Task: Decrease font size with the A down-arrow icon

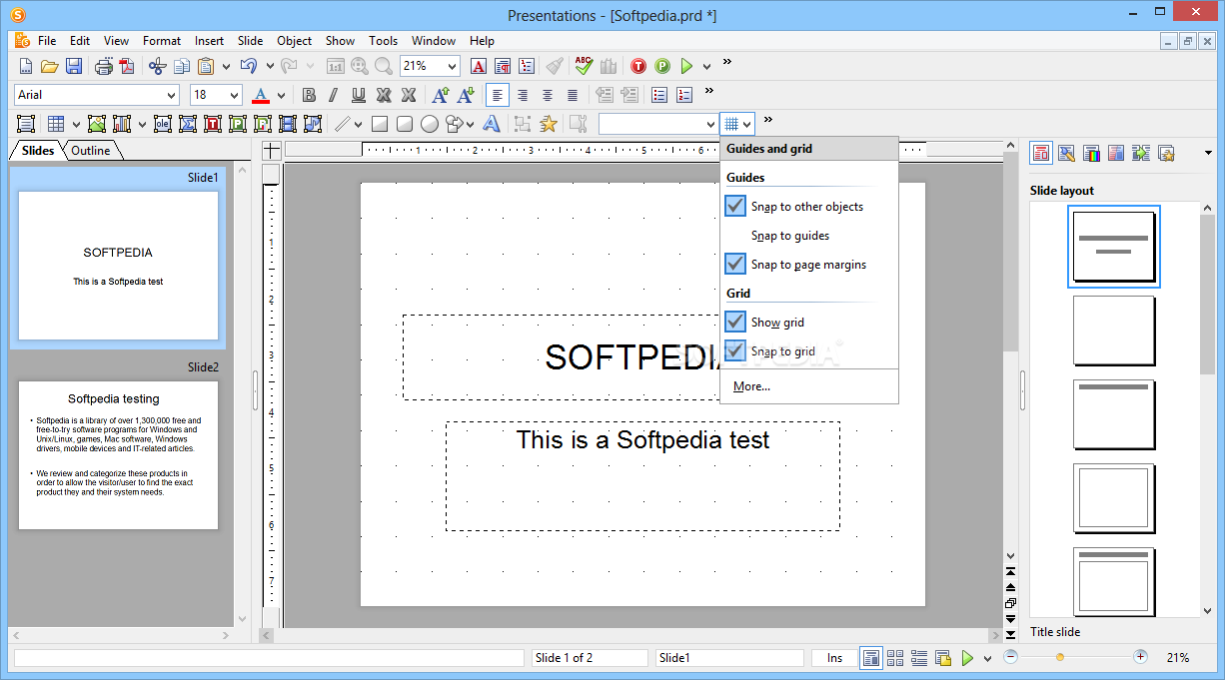Action: (465, 95)
